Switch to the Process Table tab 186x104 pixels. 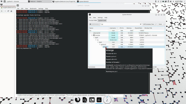click(93, 20)
